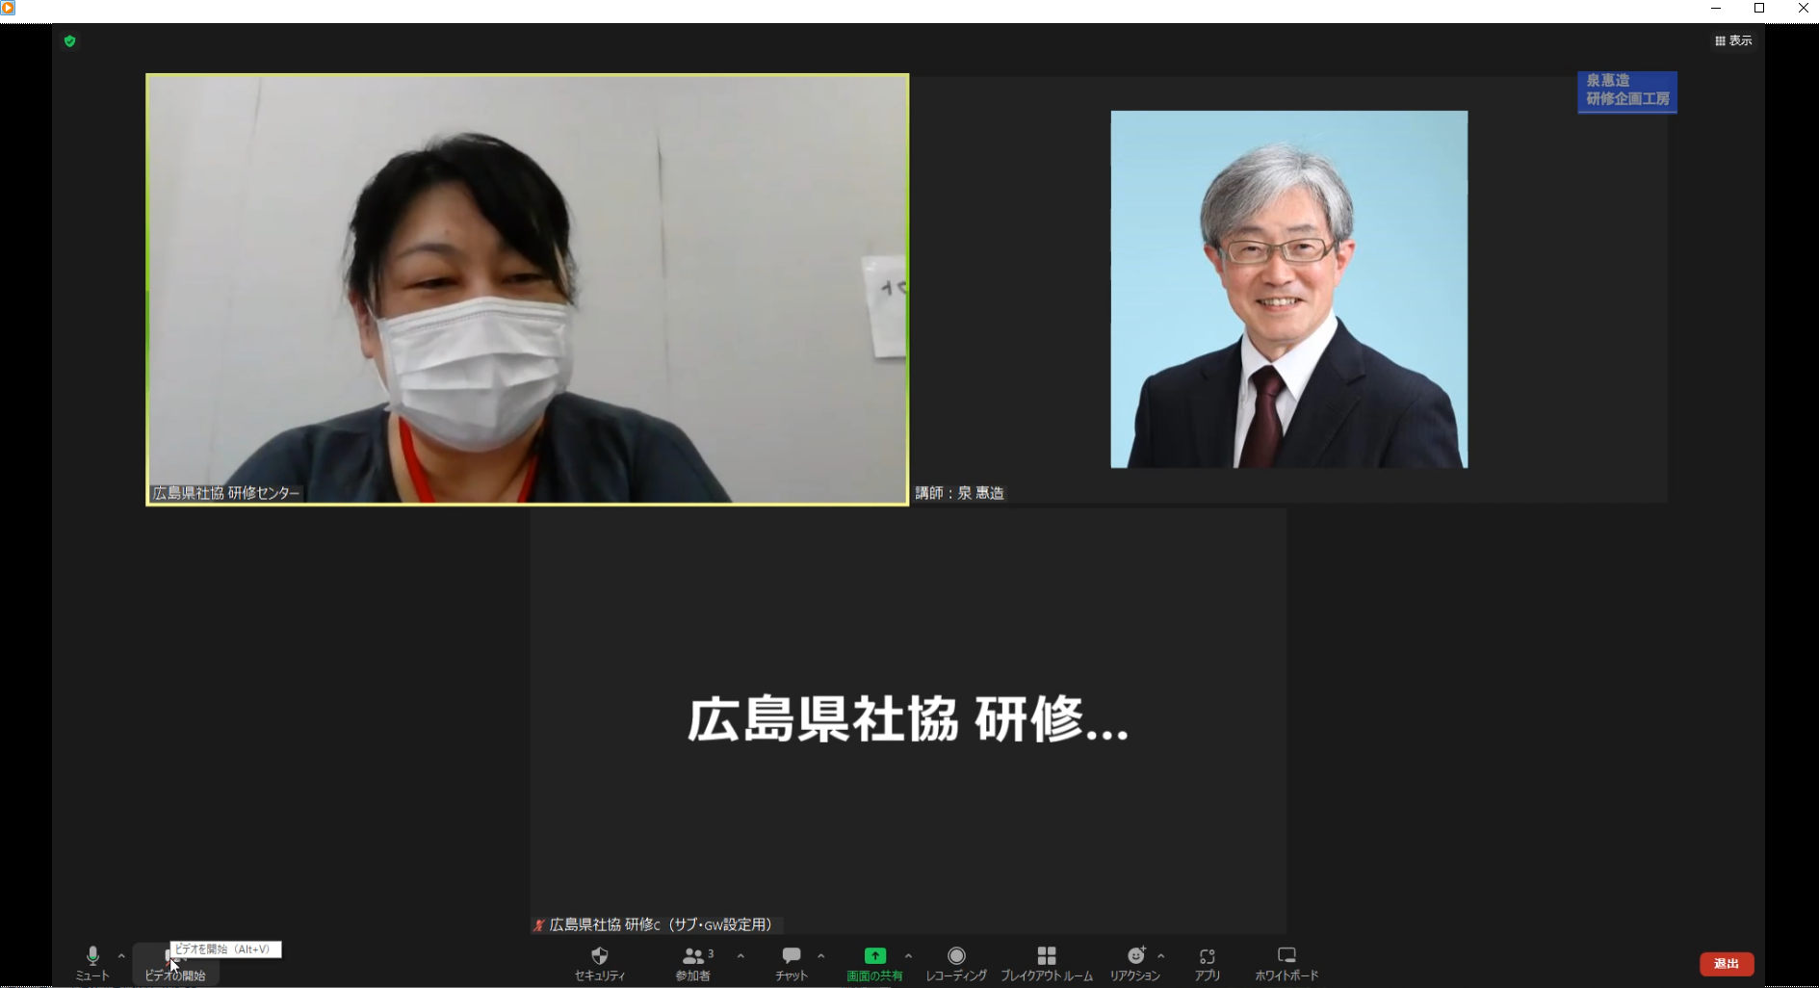The height and width of the screenshot is (988, 1819).
Task: Maximize the Zoom window
Action: pos(1759,9)
